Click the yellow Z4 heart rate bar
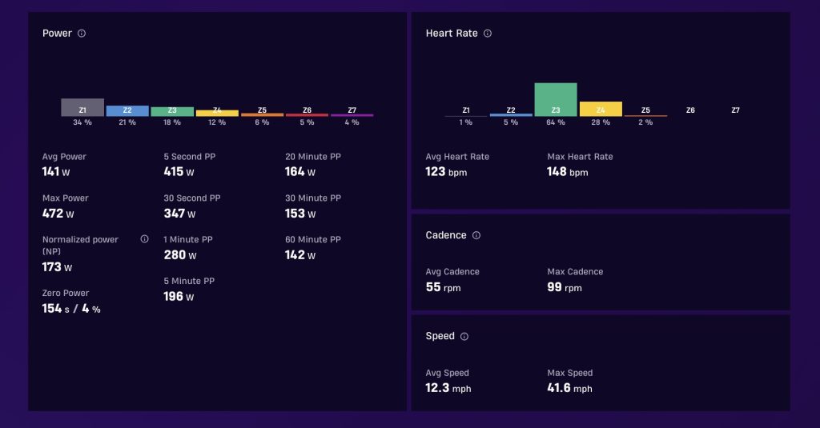 [x=601, y=110]
